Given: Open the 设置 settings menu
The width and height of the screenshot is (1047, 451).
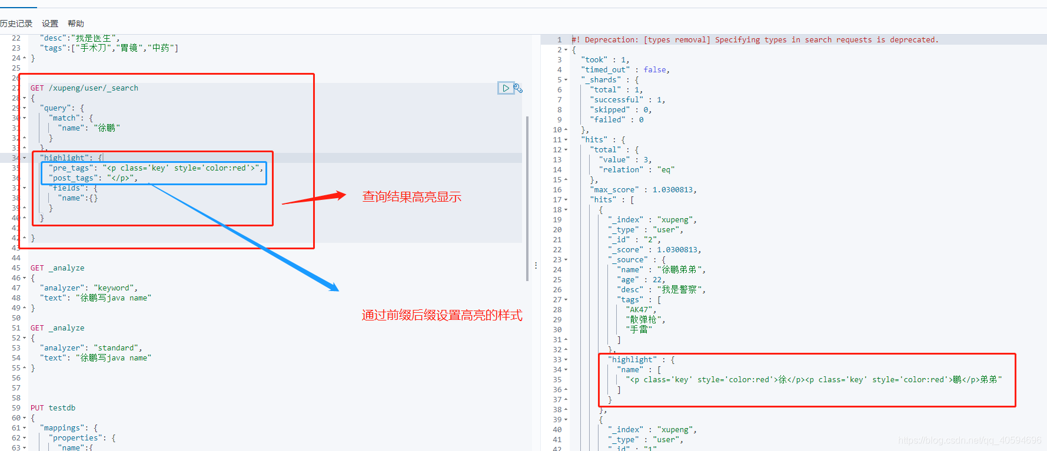Looking at the screenshot, I should coord(50,24).
